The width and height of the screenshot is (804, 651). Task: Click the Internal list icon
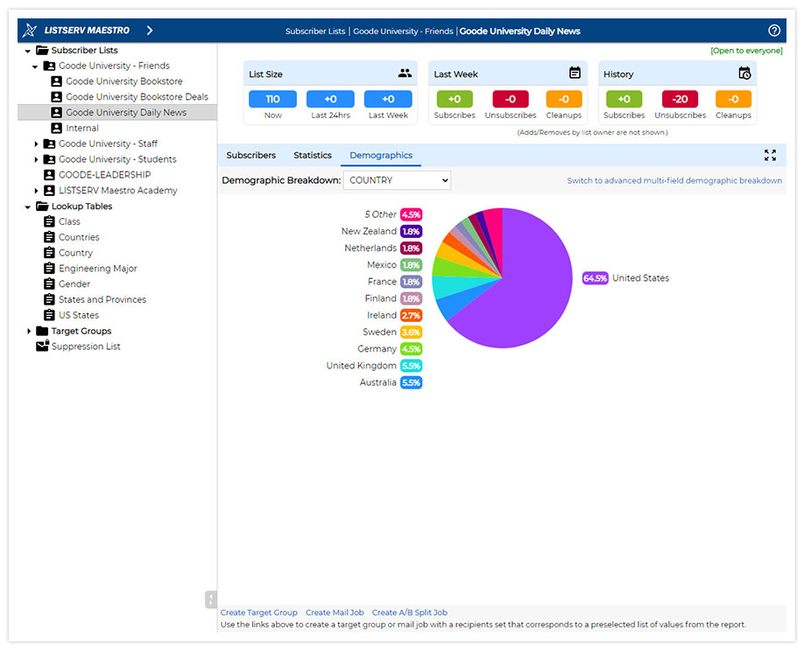(56, 128)
